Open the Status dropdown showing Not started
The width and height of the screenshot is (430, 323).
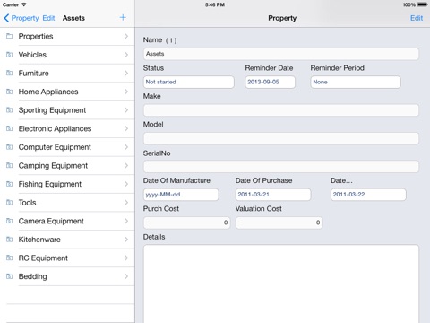tap(189, 82)
